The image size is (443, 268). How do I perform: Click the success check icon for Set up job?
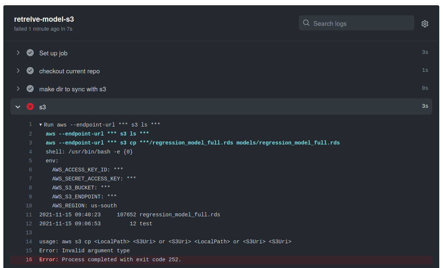coord(30,53)
